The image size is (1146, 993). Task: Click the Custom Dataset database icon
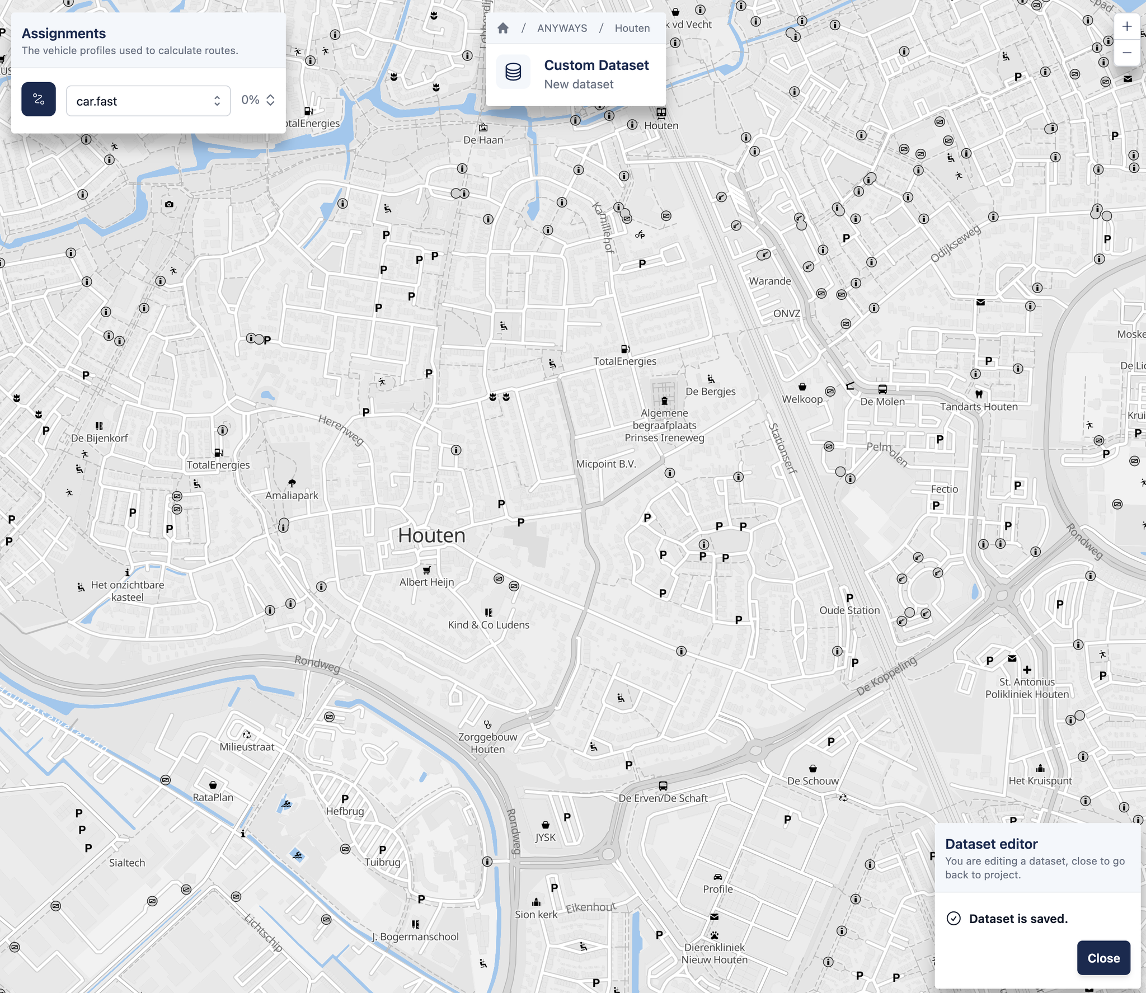pyautogui.click(x=513, y=72)
